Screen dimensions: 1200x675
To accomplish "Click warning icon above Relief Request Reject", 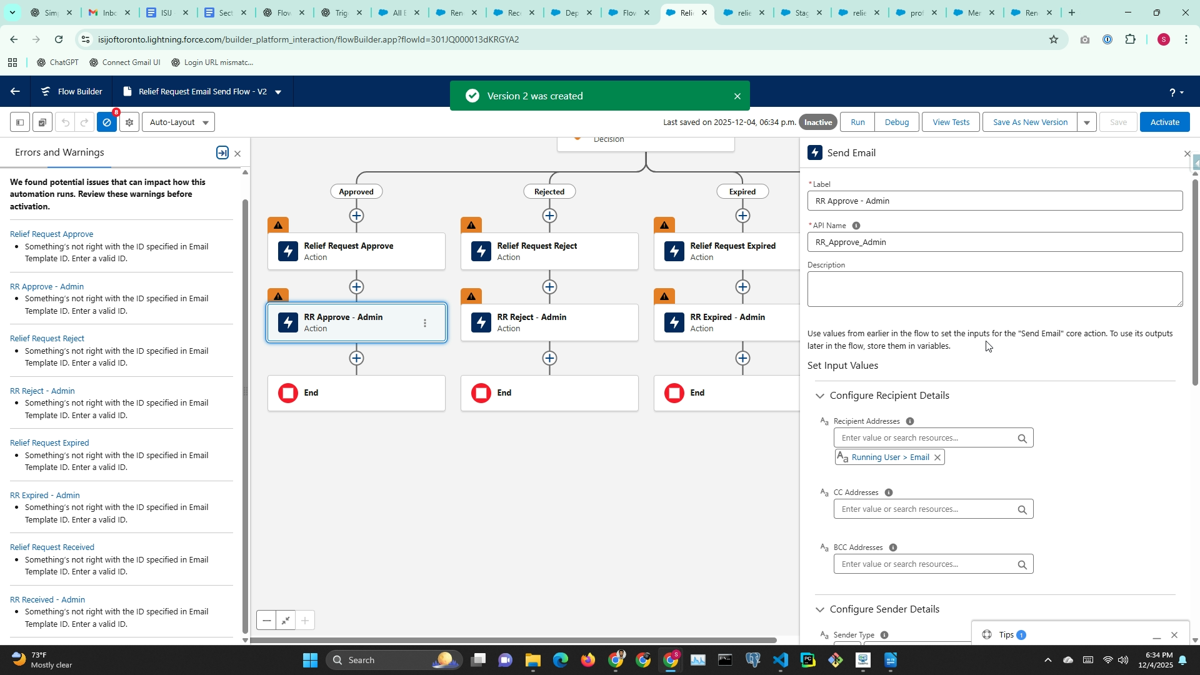I will coord(471,225).
